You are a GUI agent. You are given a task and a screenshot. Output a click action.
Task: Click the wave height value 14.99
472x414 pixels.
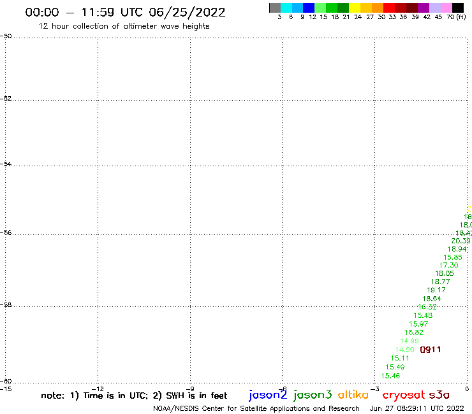409,341
